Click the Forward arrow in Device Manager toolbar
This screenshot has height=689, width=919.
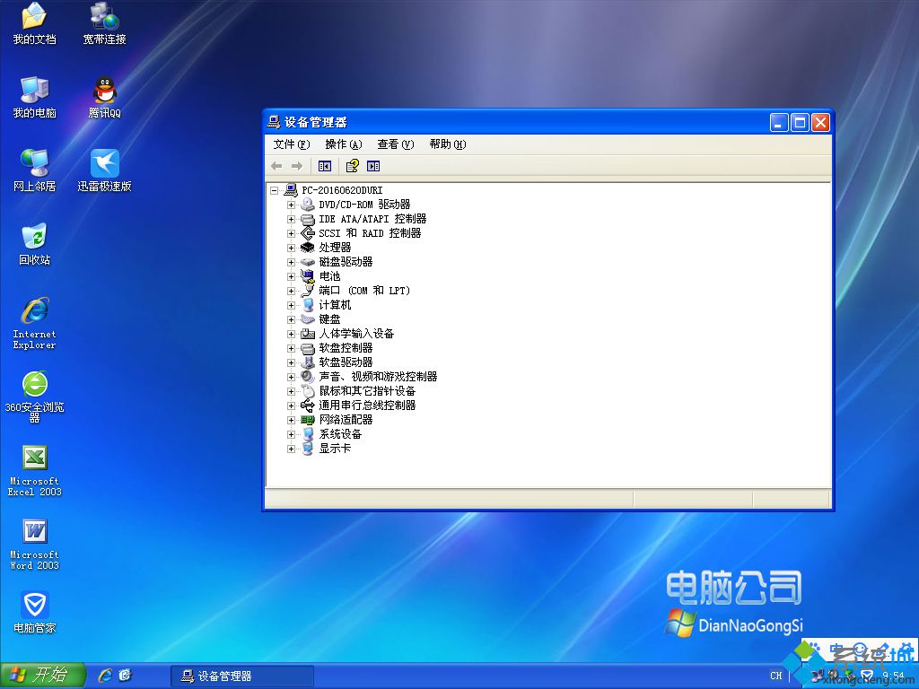coord(297,166)
